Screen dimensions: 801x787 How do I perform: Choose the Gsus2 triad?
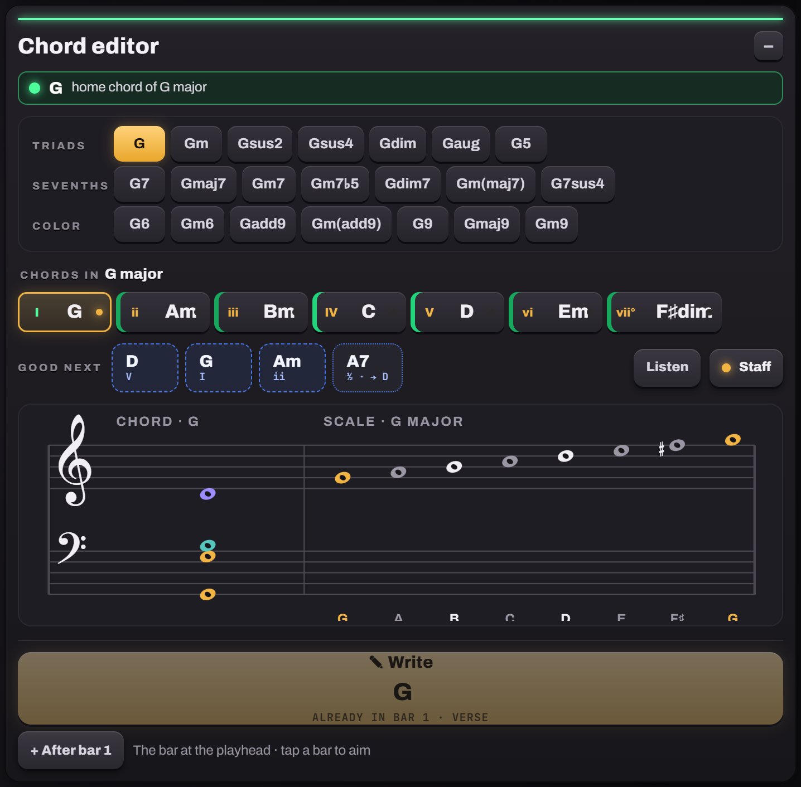[260, 144]
